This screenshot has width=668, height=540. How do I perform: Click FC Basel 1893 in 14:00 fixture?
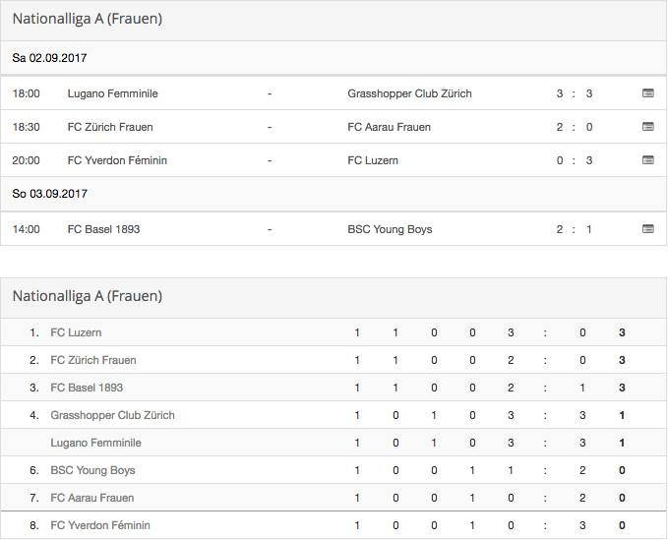(103, 229)
